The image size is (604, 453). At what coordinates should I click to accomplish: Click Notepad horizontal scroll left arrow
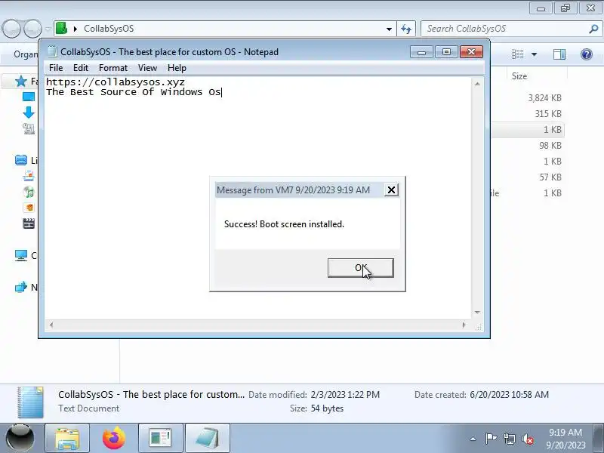(51, 325)
